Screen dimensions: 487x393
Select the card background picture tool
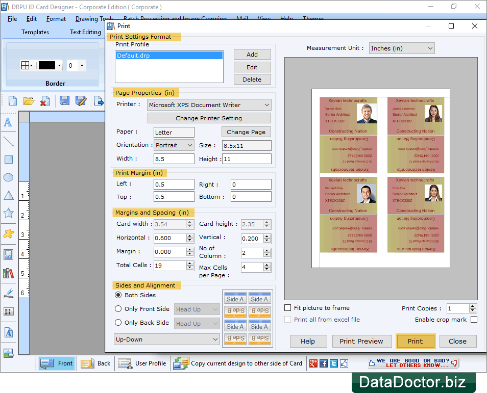click(8, 353)
